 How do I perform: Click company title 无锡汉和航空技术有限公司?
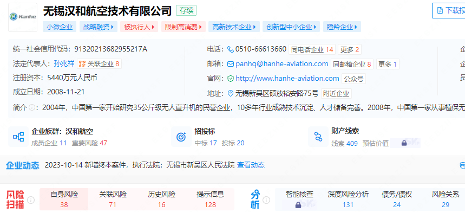[x=107, y=11]
